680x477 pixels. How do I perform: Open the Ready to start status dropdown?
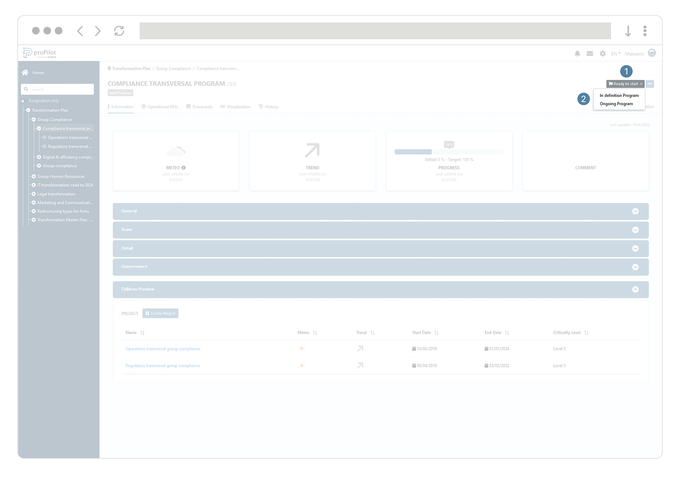(x=625, y=84)
